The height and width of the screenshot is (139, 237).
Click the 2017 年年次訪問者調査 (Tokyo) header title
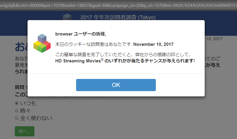tap(118, 17)
